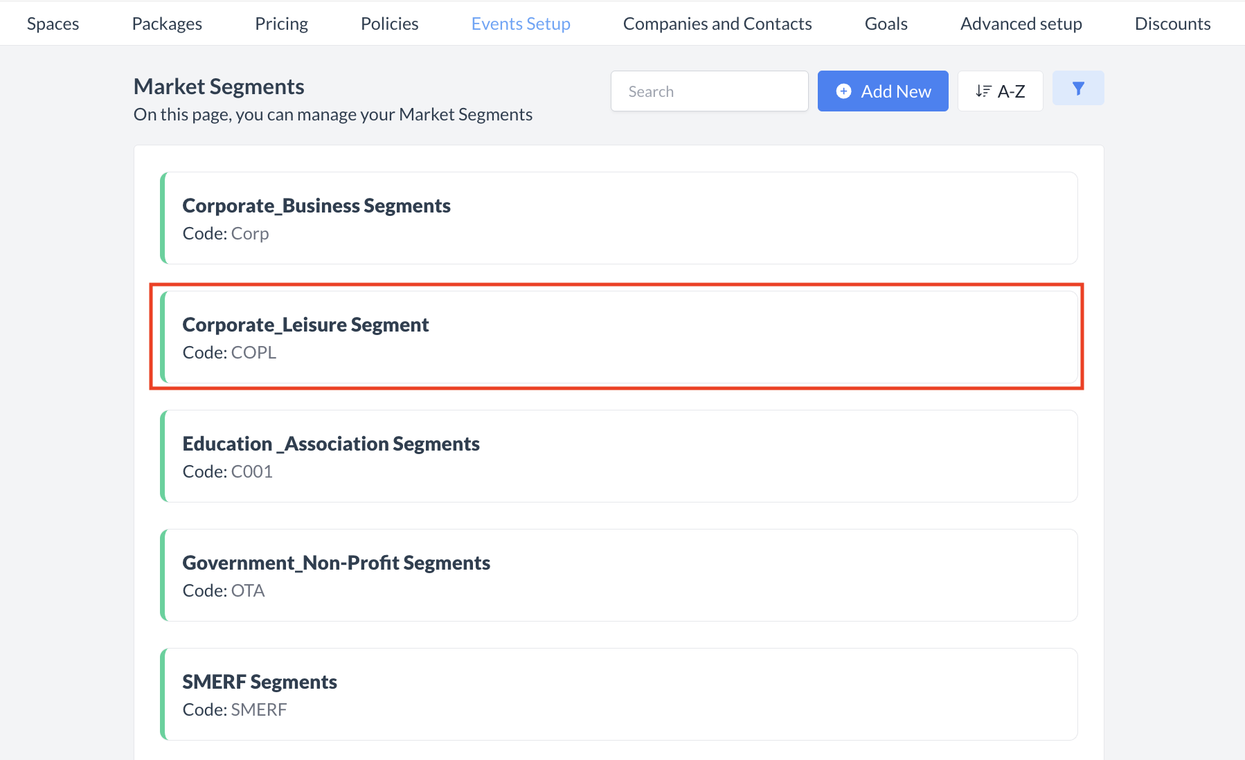The image size is (1245, 760).
Task: Navigate to the Goals tab
Action: tap(886, 24)
